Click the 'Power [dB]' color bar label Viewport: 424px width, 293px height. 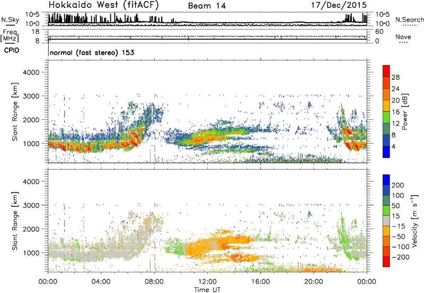click(404, 112)
